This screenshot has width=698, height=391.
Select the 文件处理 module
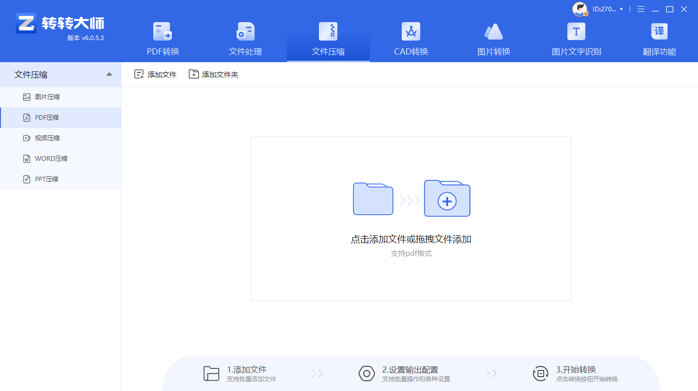pos(245,39)
